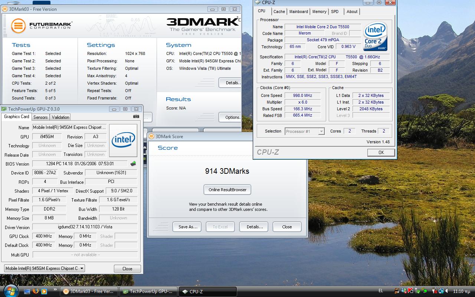Click Memory Type DDR2 value

pos(49,209)
